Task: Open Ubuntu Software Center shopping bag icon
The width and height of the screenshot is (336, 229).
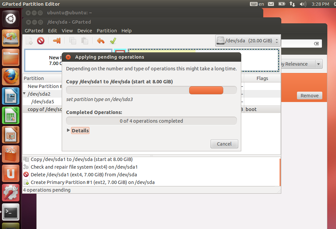Action: point(11,154)
